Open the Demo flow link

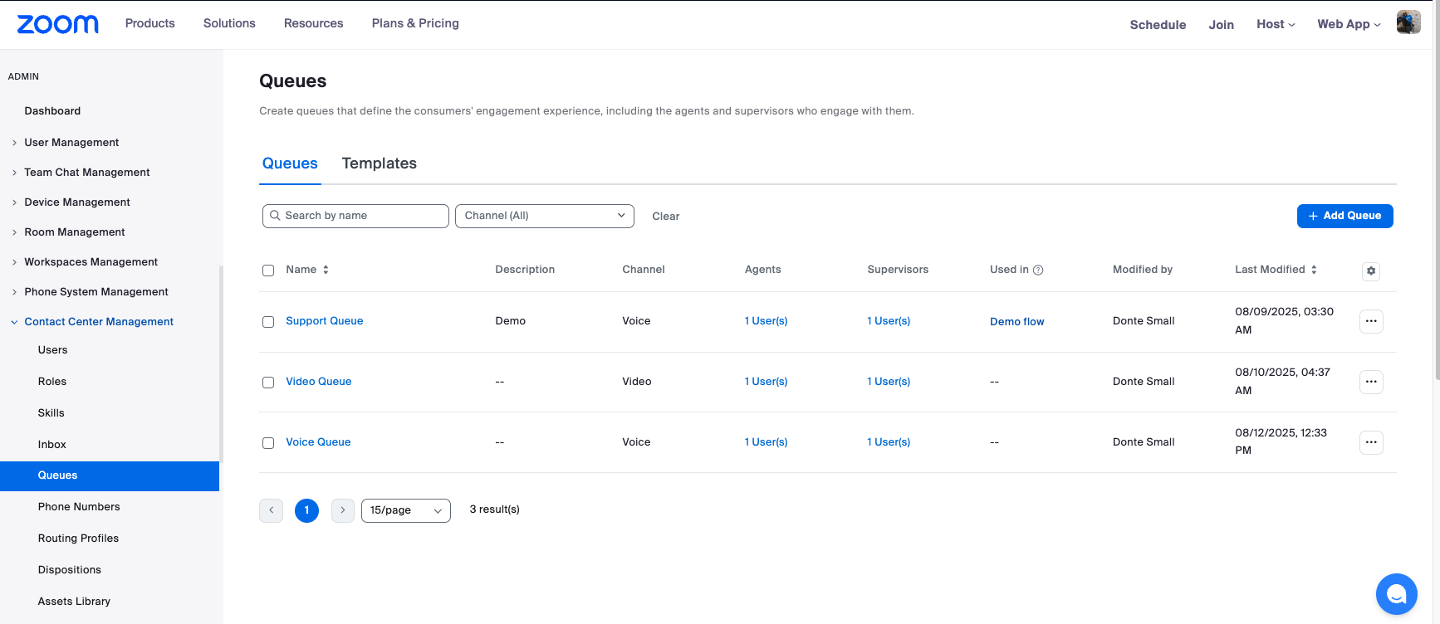[1016, 322]
